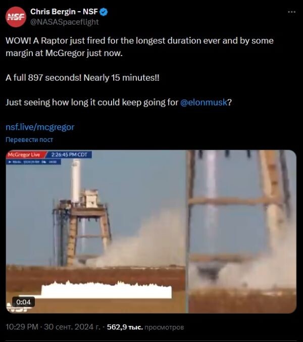Click Перевести пост to translate

click(29, 139)
